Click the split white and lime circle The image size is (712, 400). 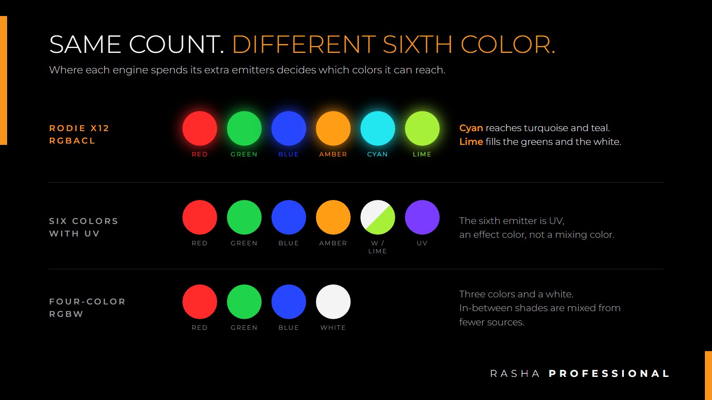378,217
